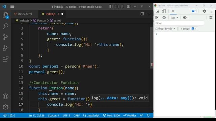Create a live expression with eye icon
Viewport: 216px width, 121px height.
pos(185,17)
